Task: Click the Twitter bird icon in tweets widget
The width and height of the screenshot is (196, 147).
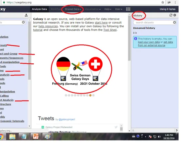Action: tap(116, 127)
